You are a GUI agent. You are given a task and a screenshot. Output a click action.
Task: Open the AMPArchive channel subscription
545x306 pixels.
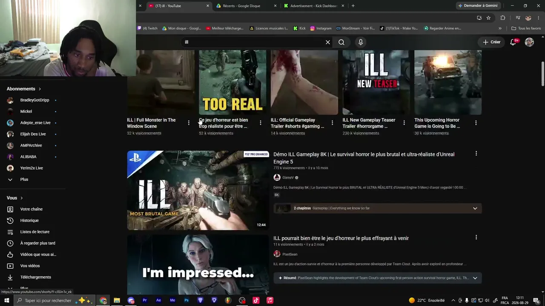[x=32, y=145]
